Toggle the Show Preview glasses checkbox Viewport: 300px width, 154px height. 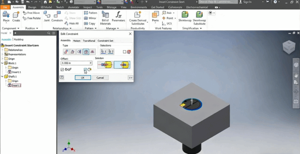coord(62,70)
